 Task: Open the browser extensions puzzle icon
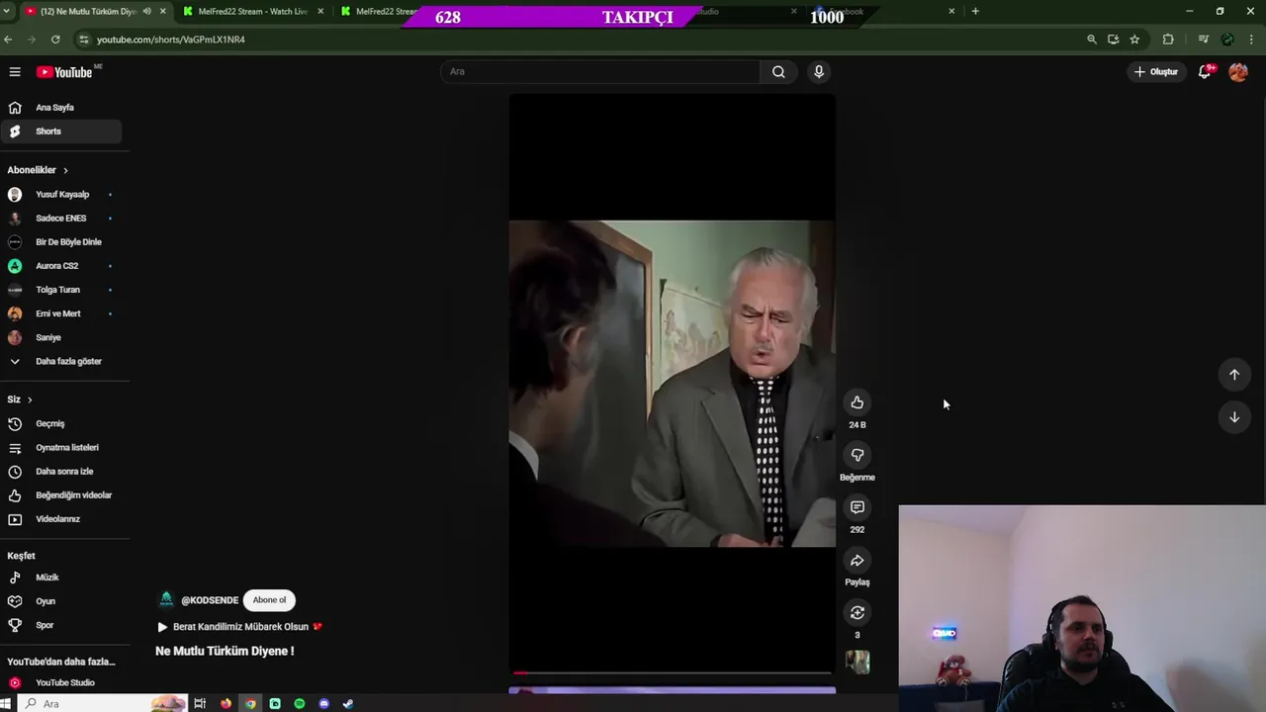click(1168, 39)
